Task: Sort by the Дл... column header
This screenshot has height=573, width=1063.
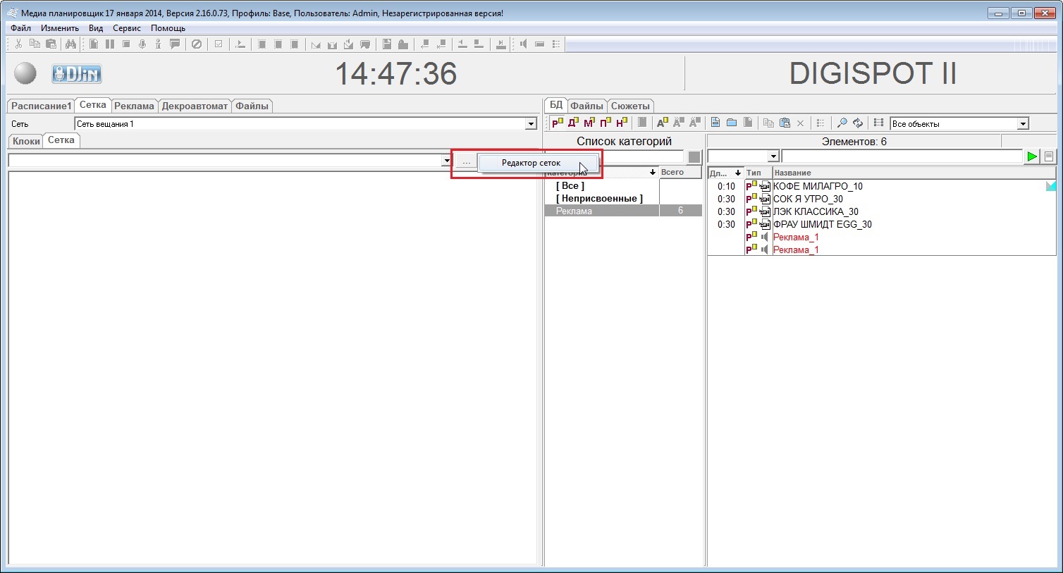Action: [x=726, y=173]
